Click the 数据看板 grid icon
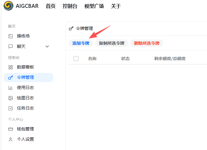The image size is (207, 150). click(x=11, y=67)
